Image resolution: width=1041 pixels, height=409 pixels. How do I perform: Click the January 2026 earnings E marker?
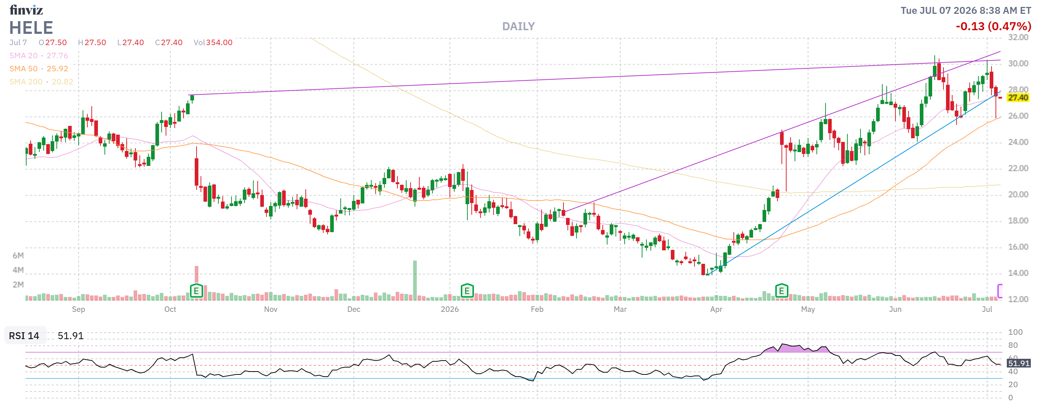pos(467,290)
